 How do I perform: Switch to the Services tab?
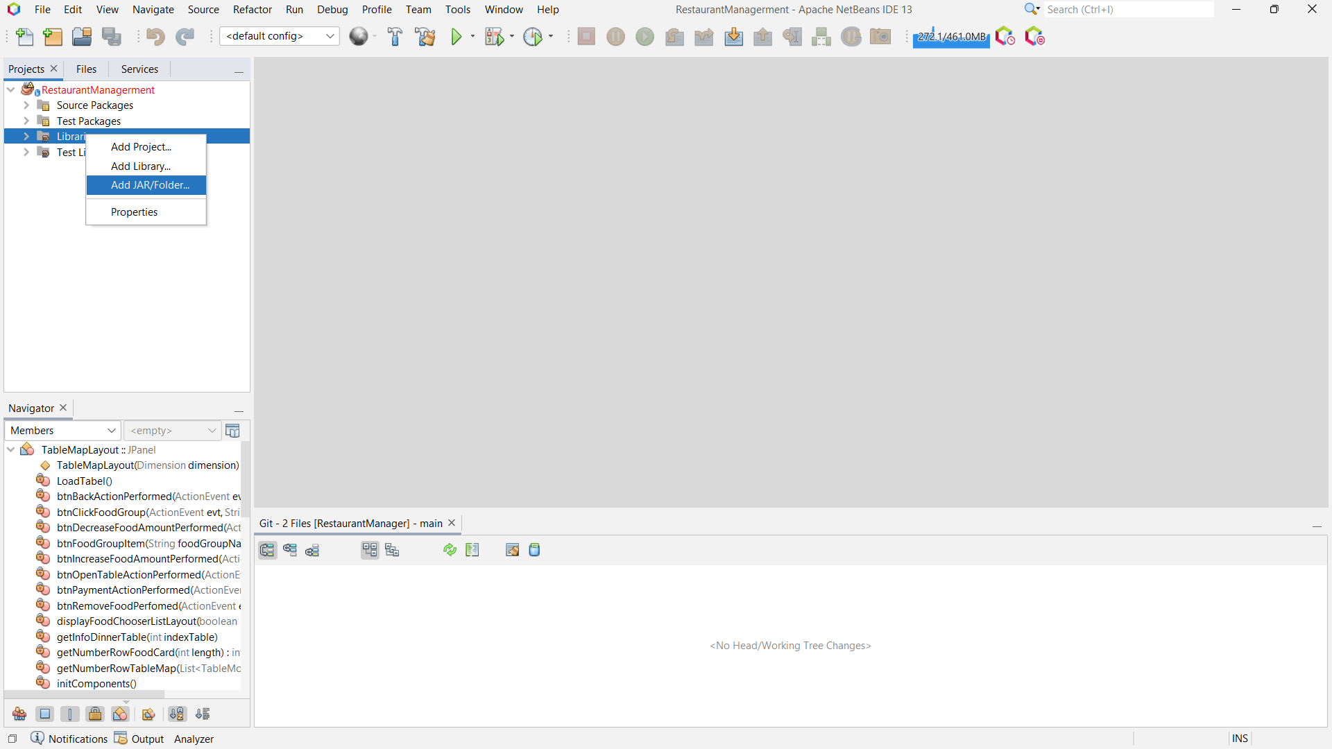(139, 69)
